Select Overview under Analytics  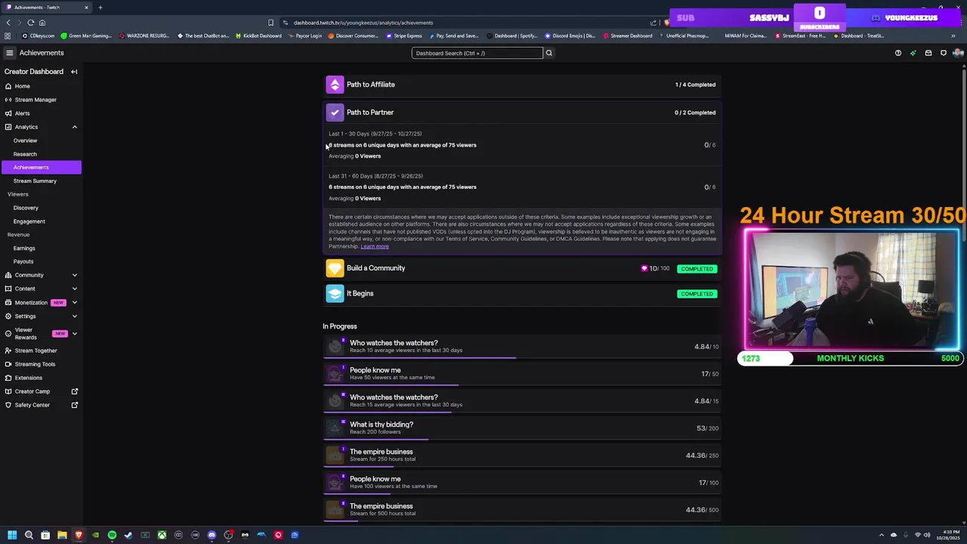click(25, 141)
